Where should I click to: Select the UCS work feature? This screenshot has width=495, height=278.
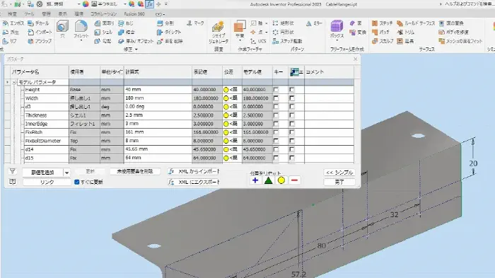click(x=258, y=41)
